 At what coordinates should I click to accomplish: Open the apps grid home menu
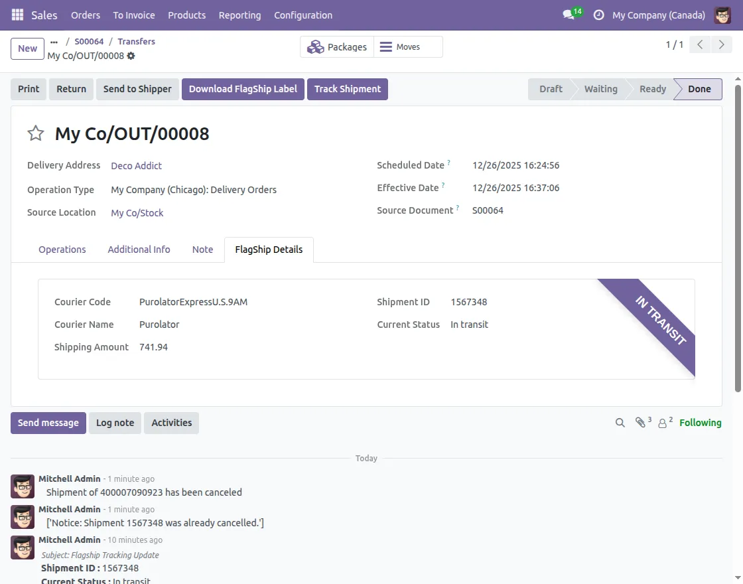coord(17,15)
